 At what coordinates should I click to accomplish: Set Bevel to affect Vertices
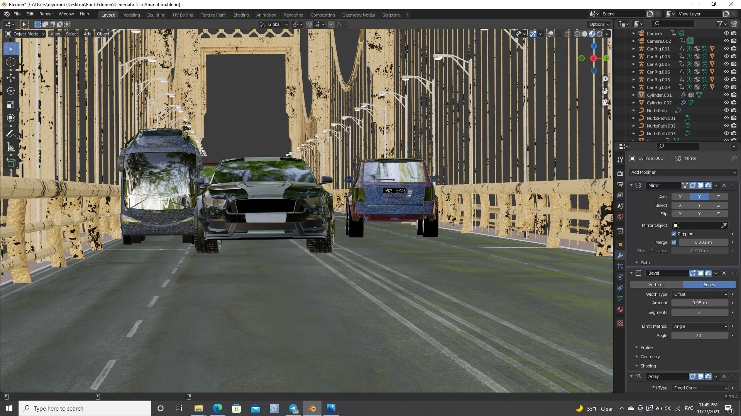pos(656,285)
